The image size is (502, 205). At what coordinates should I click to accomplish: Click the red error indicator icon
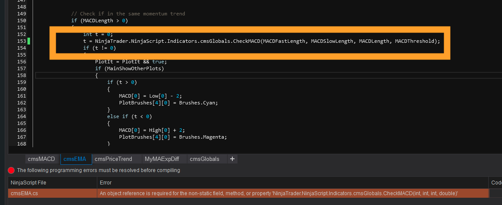click(x=12, y=170)
